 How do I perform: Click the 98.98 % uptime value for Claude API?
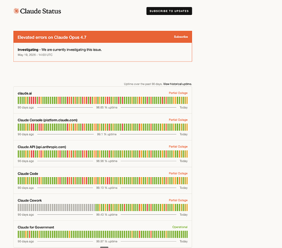107,161
